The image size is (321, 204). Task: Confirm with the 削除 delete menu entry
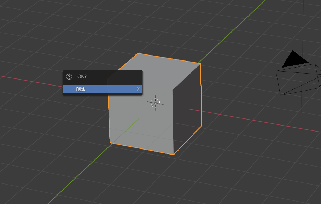click(103, 89)
